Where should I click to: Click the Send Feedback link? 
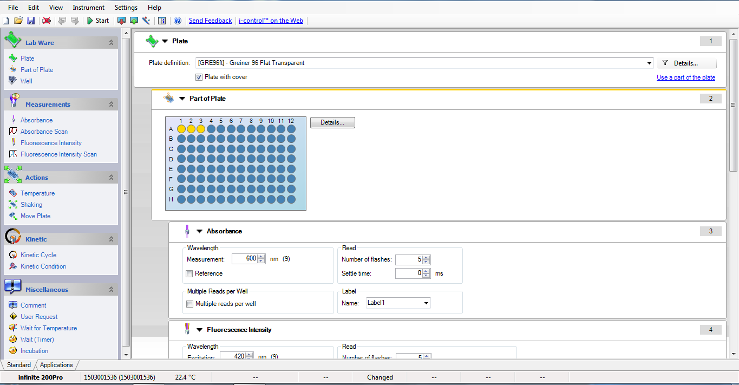(210, 21)
